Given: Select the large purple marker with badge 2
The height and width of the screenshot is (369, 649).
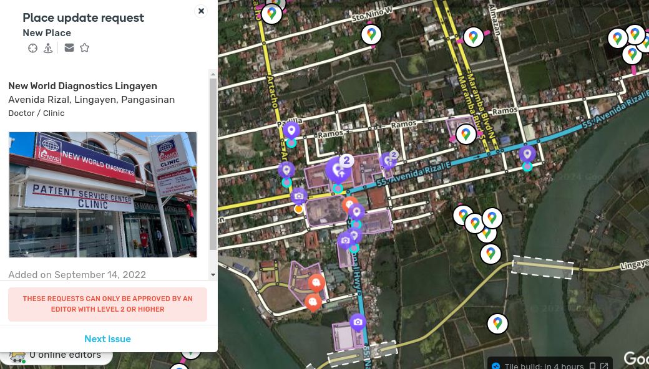Looking at the screenshot, I should 338,170.
